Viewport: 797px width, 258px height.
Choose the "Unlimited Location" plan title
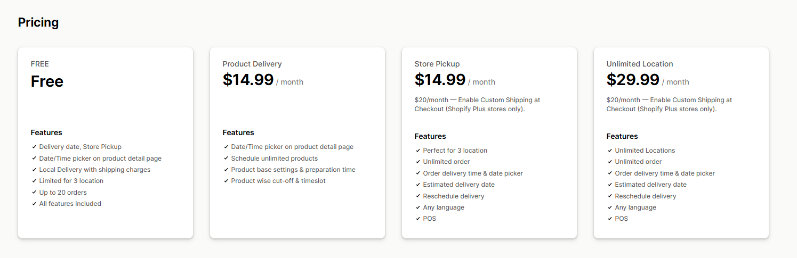(x=640, y=64)
